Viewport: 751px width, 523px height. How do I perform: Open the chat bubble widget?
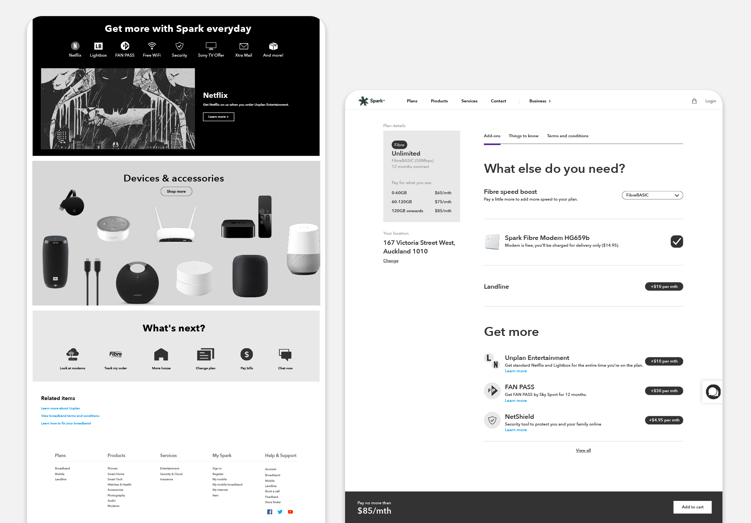tap(713, 392)
